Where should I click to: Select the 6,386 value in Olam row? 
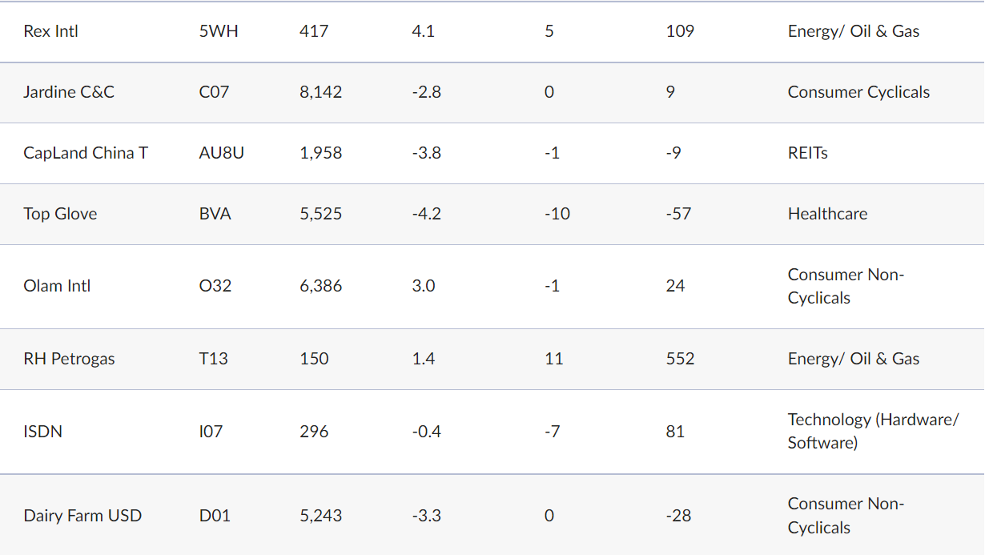pos(320,286)
